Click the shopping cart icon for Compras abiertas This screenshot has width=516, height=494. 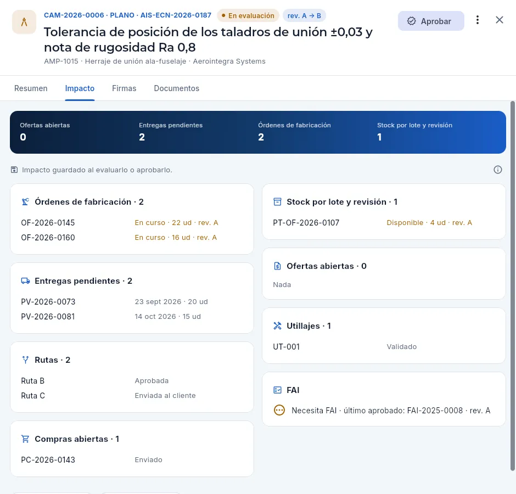point(25,439)
